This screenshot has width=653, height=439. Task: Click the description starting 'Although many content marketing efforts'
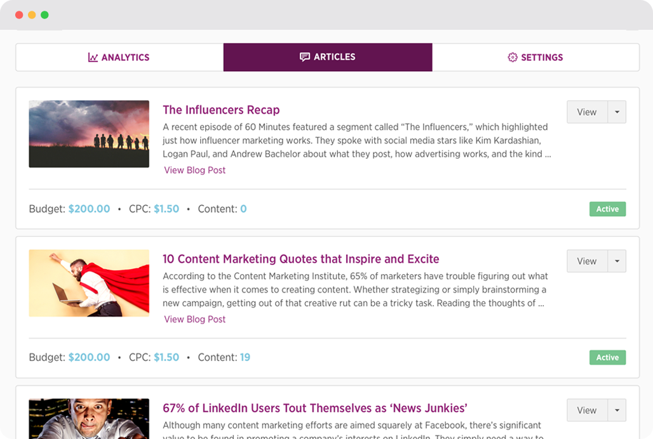tap(353, 430)
